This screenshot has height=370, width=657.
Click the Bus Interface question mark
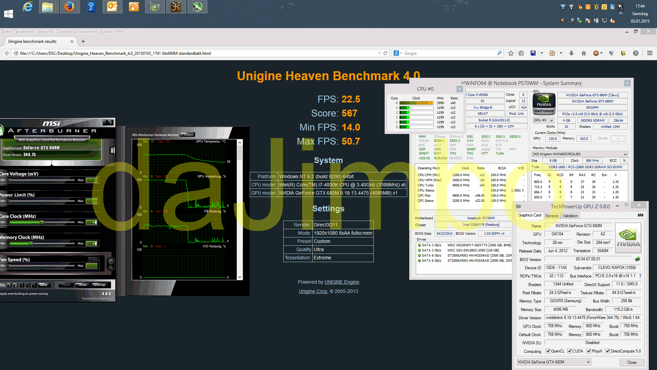[x=640, y=276]
